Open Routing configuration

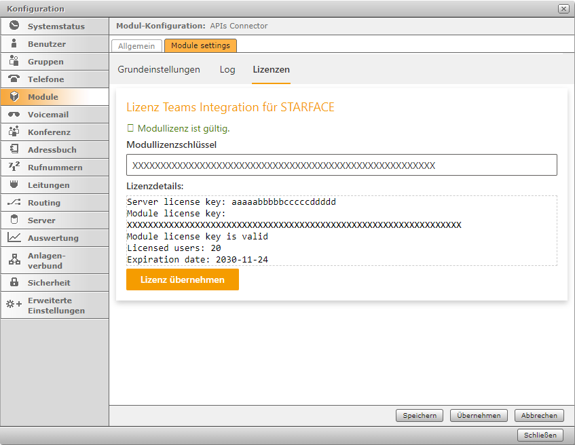click(x=54, y=202)
